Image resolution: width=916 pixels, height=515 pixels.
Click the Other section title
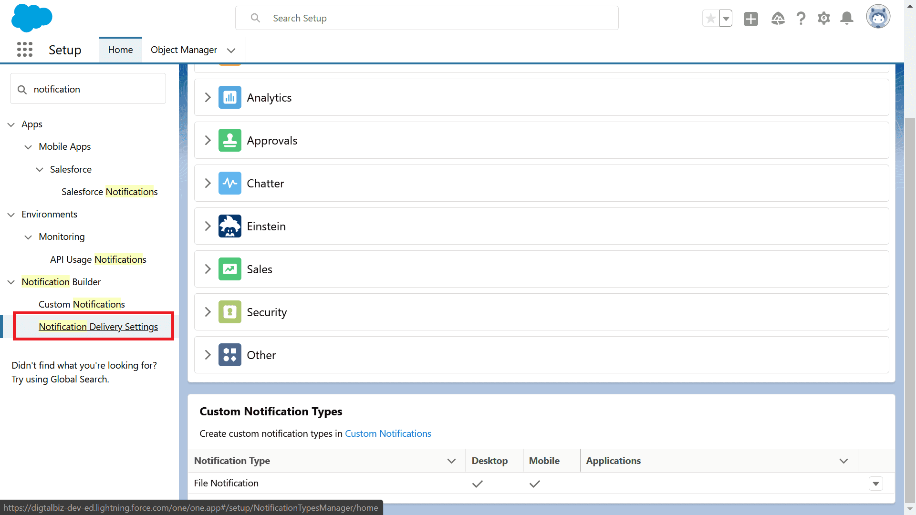[x=261, y=355]
